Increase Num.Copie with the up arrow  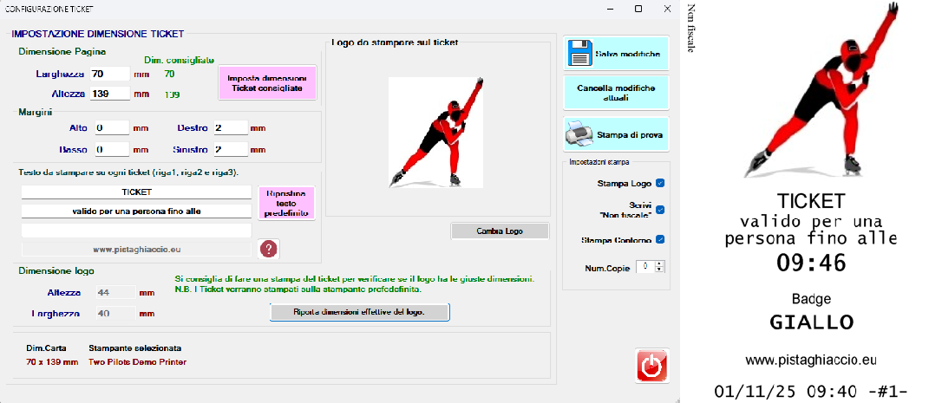(x=659, y=263)
